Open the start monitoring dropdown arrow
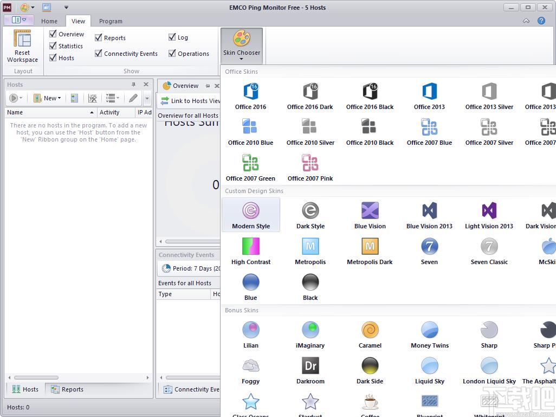 tap(21, 98)
